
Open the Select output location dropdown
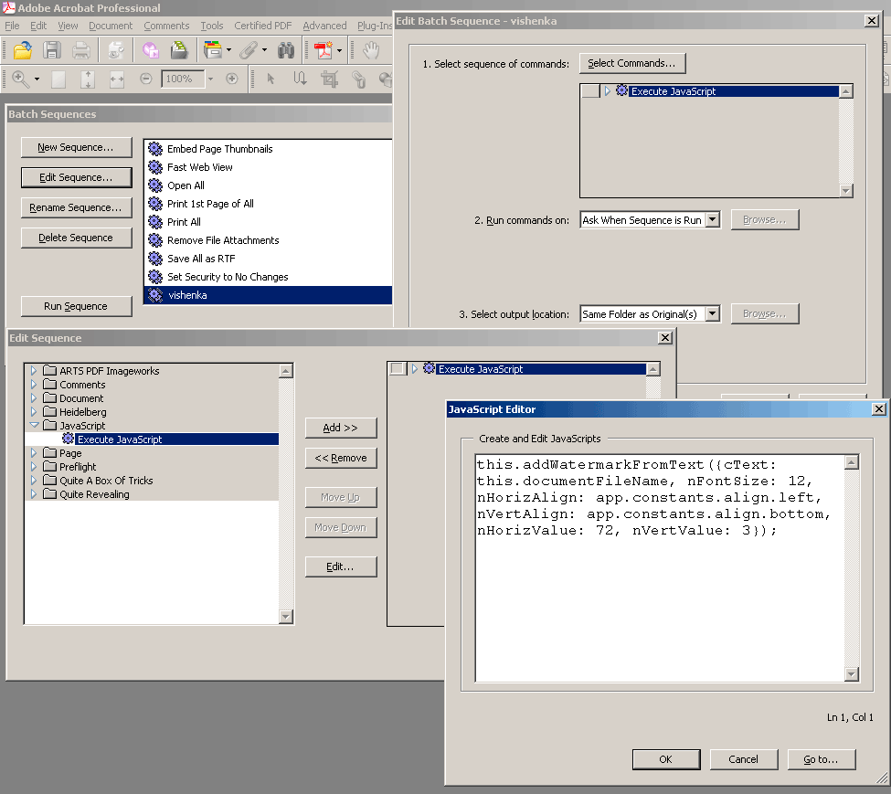(713, 314)
